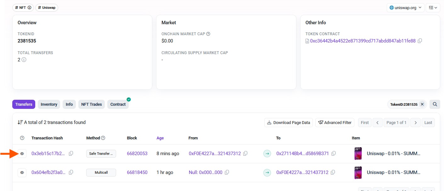Image resolution: width=444 pixels, height=191 pixels.
Task: Click Download Page Data button
Action: tap(289, 122)
